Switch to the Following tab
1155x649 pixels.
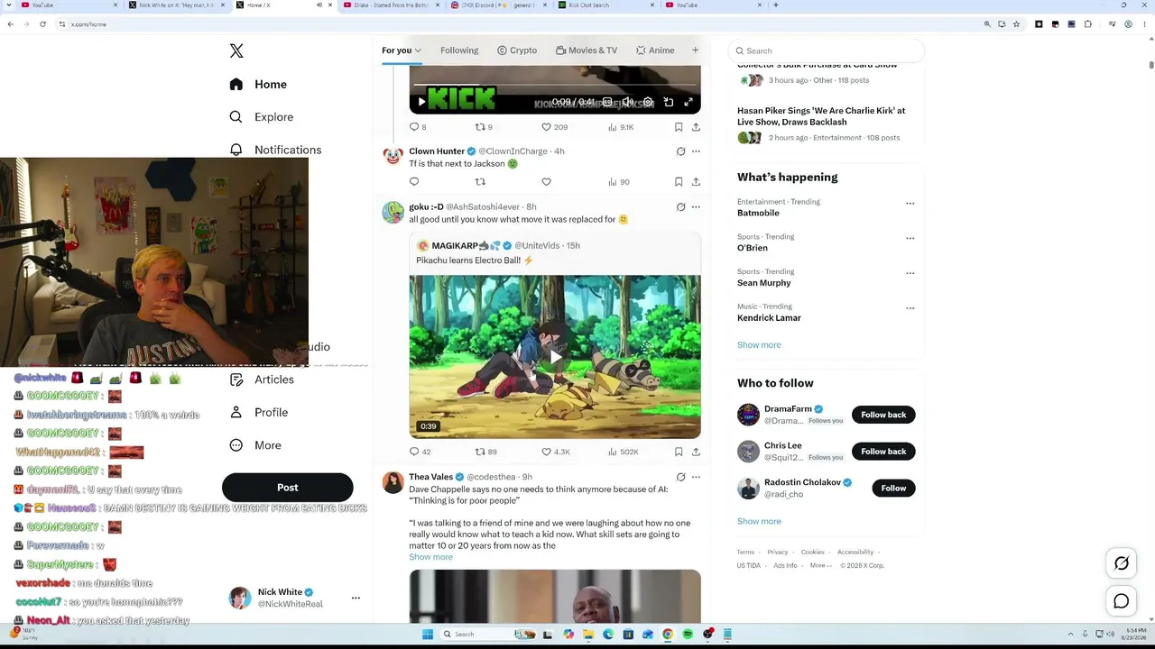(x=459, y=50)
